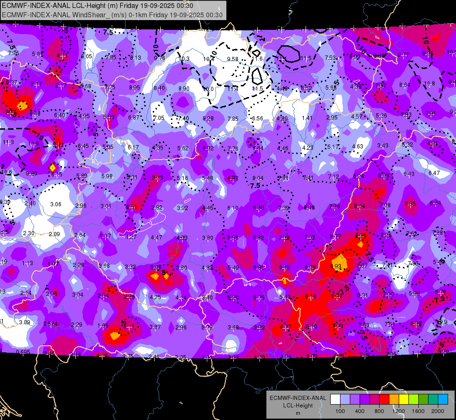Click the wind shear value 7.96

point(14,53)
